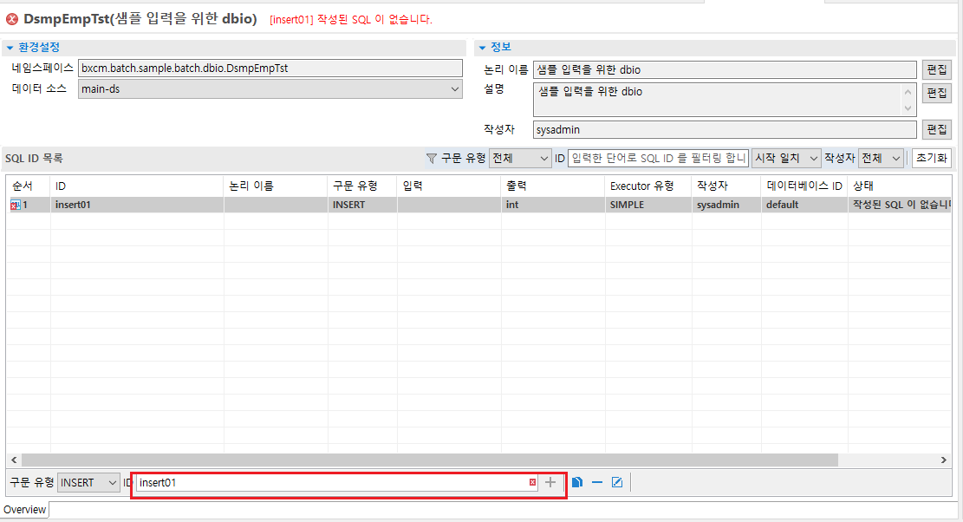Viewport: 963px width, 522px height.
Task: Click the 편집 button beside 논리 이름 field
Action: click(x=937, y=69)
